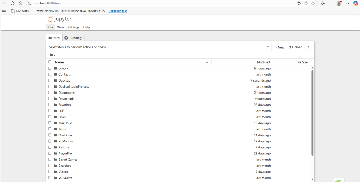Open the Copilot icon in the browser toolbar
The width and height of the screenshot is (360, 182).
(355, 3)
